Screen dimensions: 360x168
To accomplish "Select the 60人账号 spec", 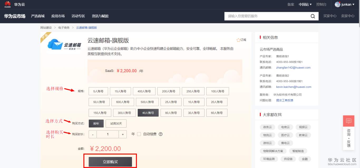I will pyautogui.click(x=217, y=113).
